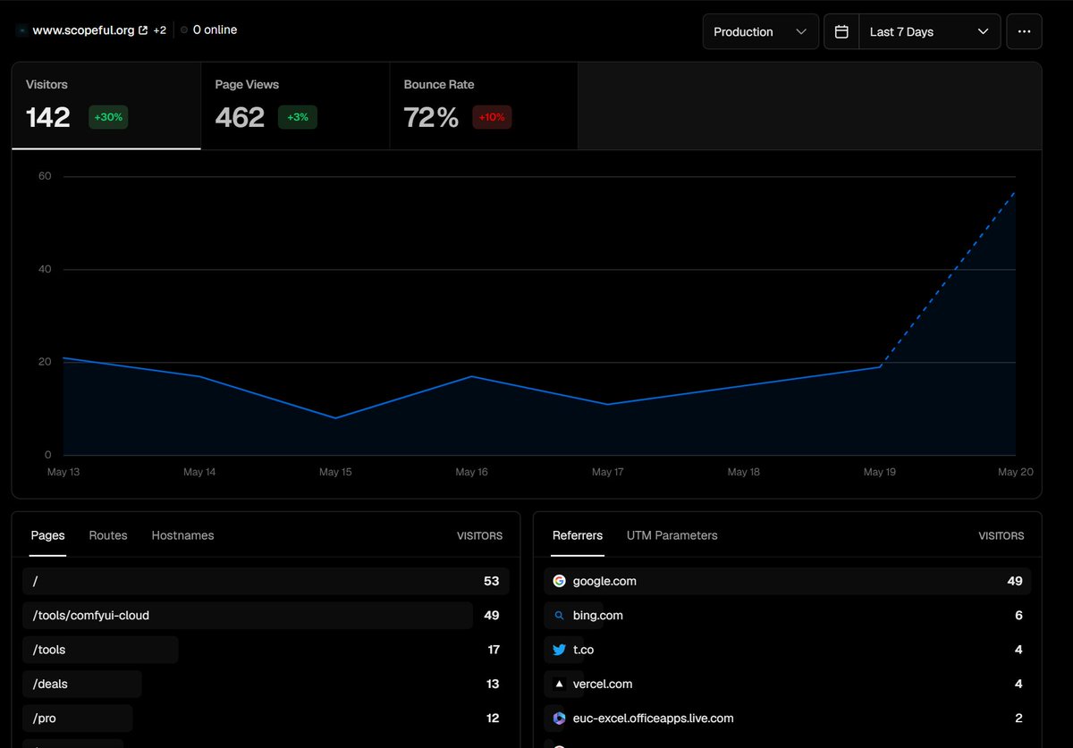Click the May 20 date on the chart axis

(1015, 472)
